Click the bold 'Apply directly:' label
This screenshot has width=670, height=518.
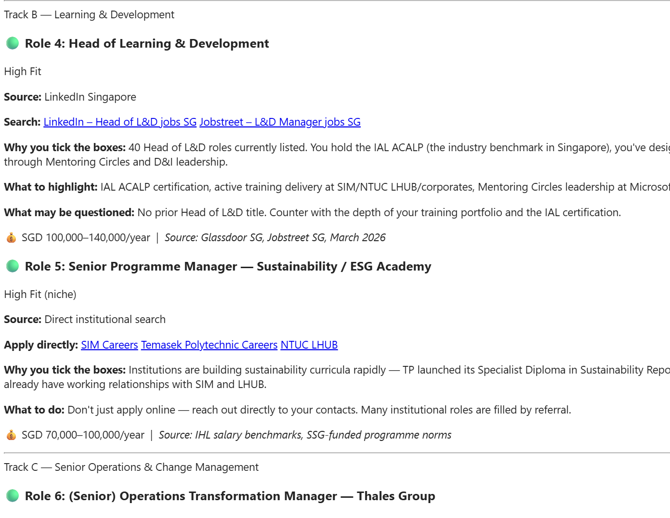pyautogui.click(x=41, y=345)
